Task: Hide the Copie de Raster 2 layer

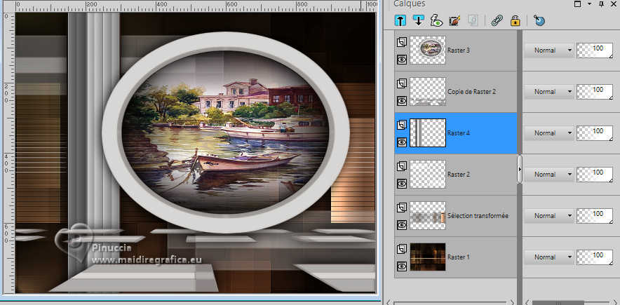Action: [x=402, y=101]
